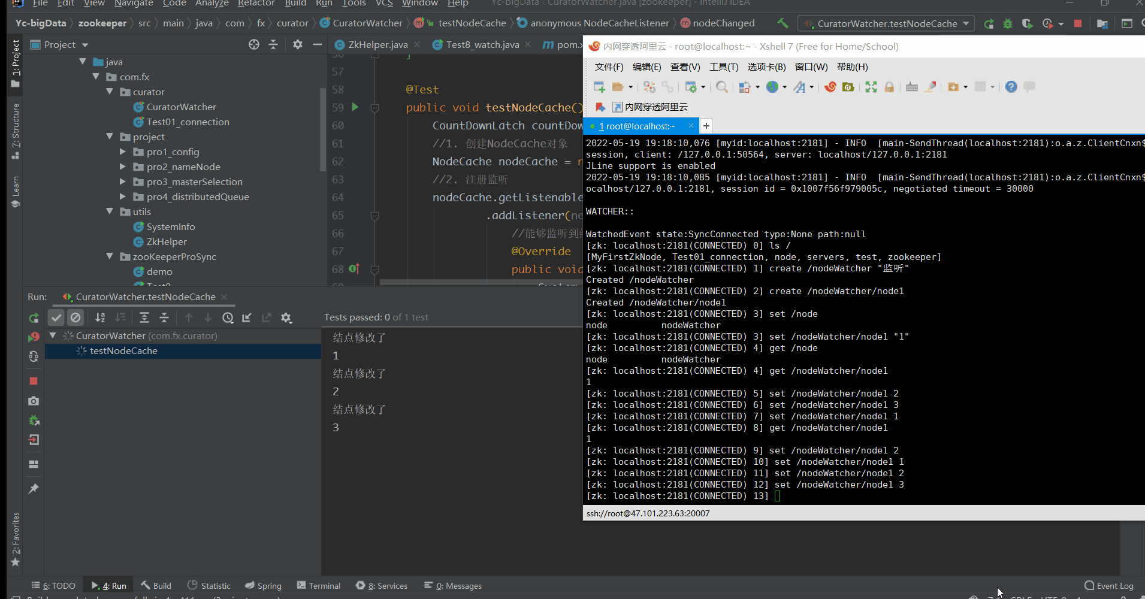Click the camera Dump Threads icon
Viewport: 1145px width, 599px height.
click(x=34, y=401)
